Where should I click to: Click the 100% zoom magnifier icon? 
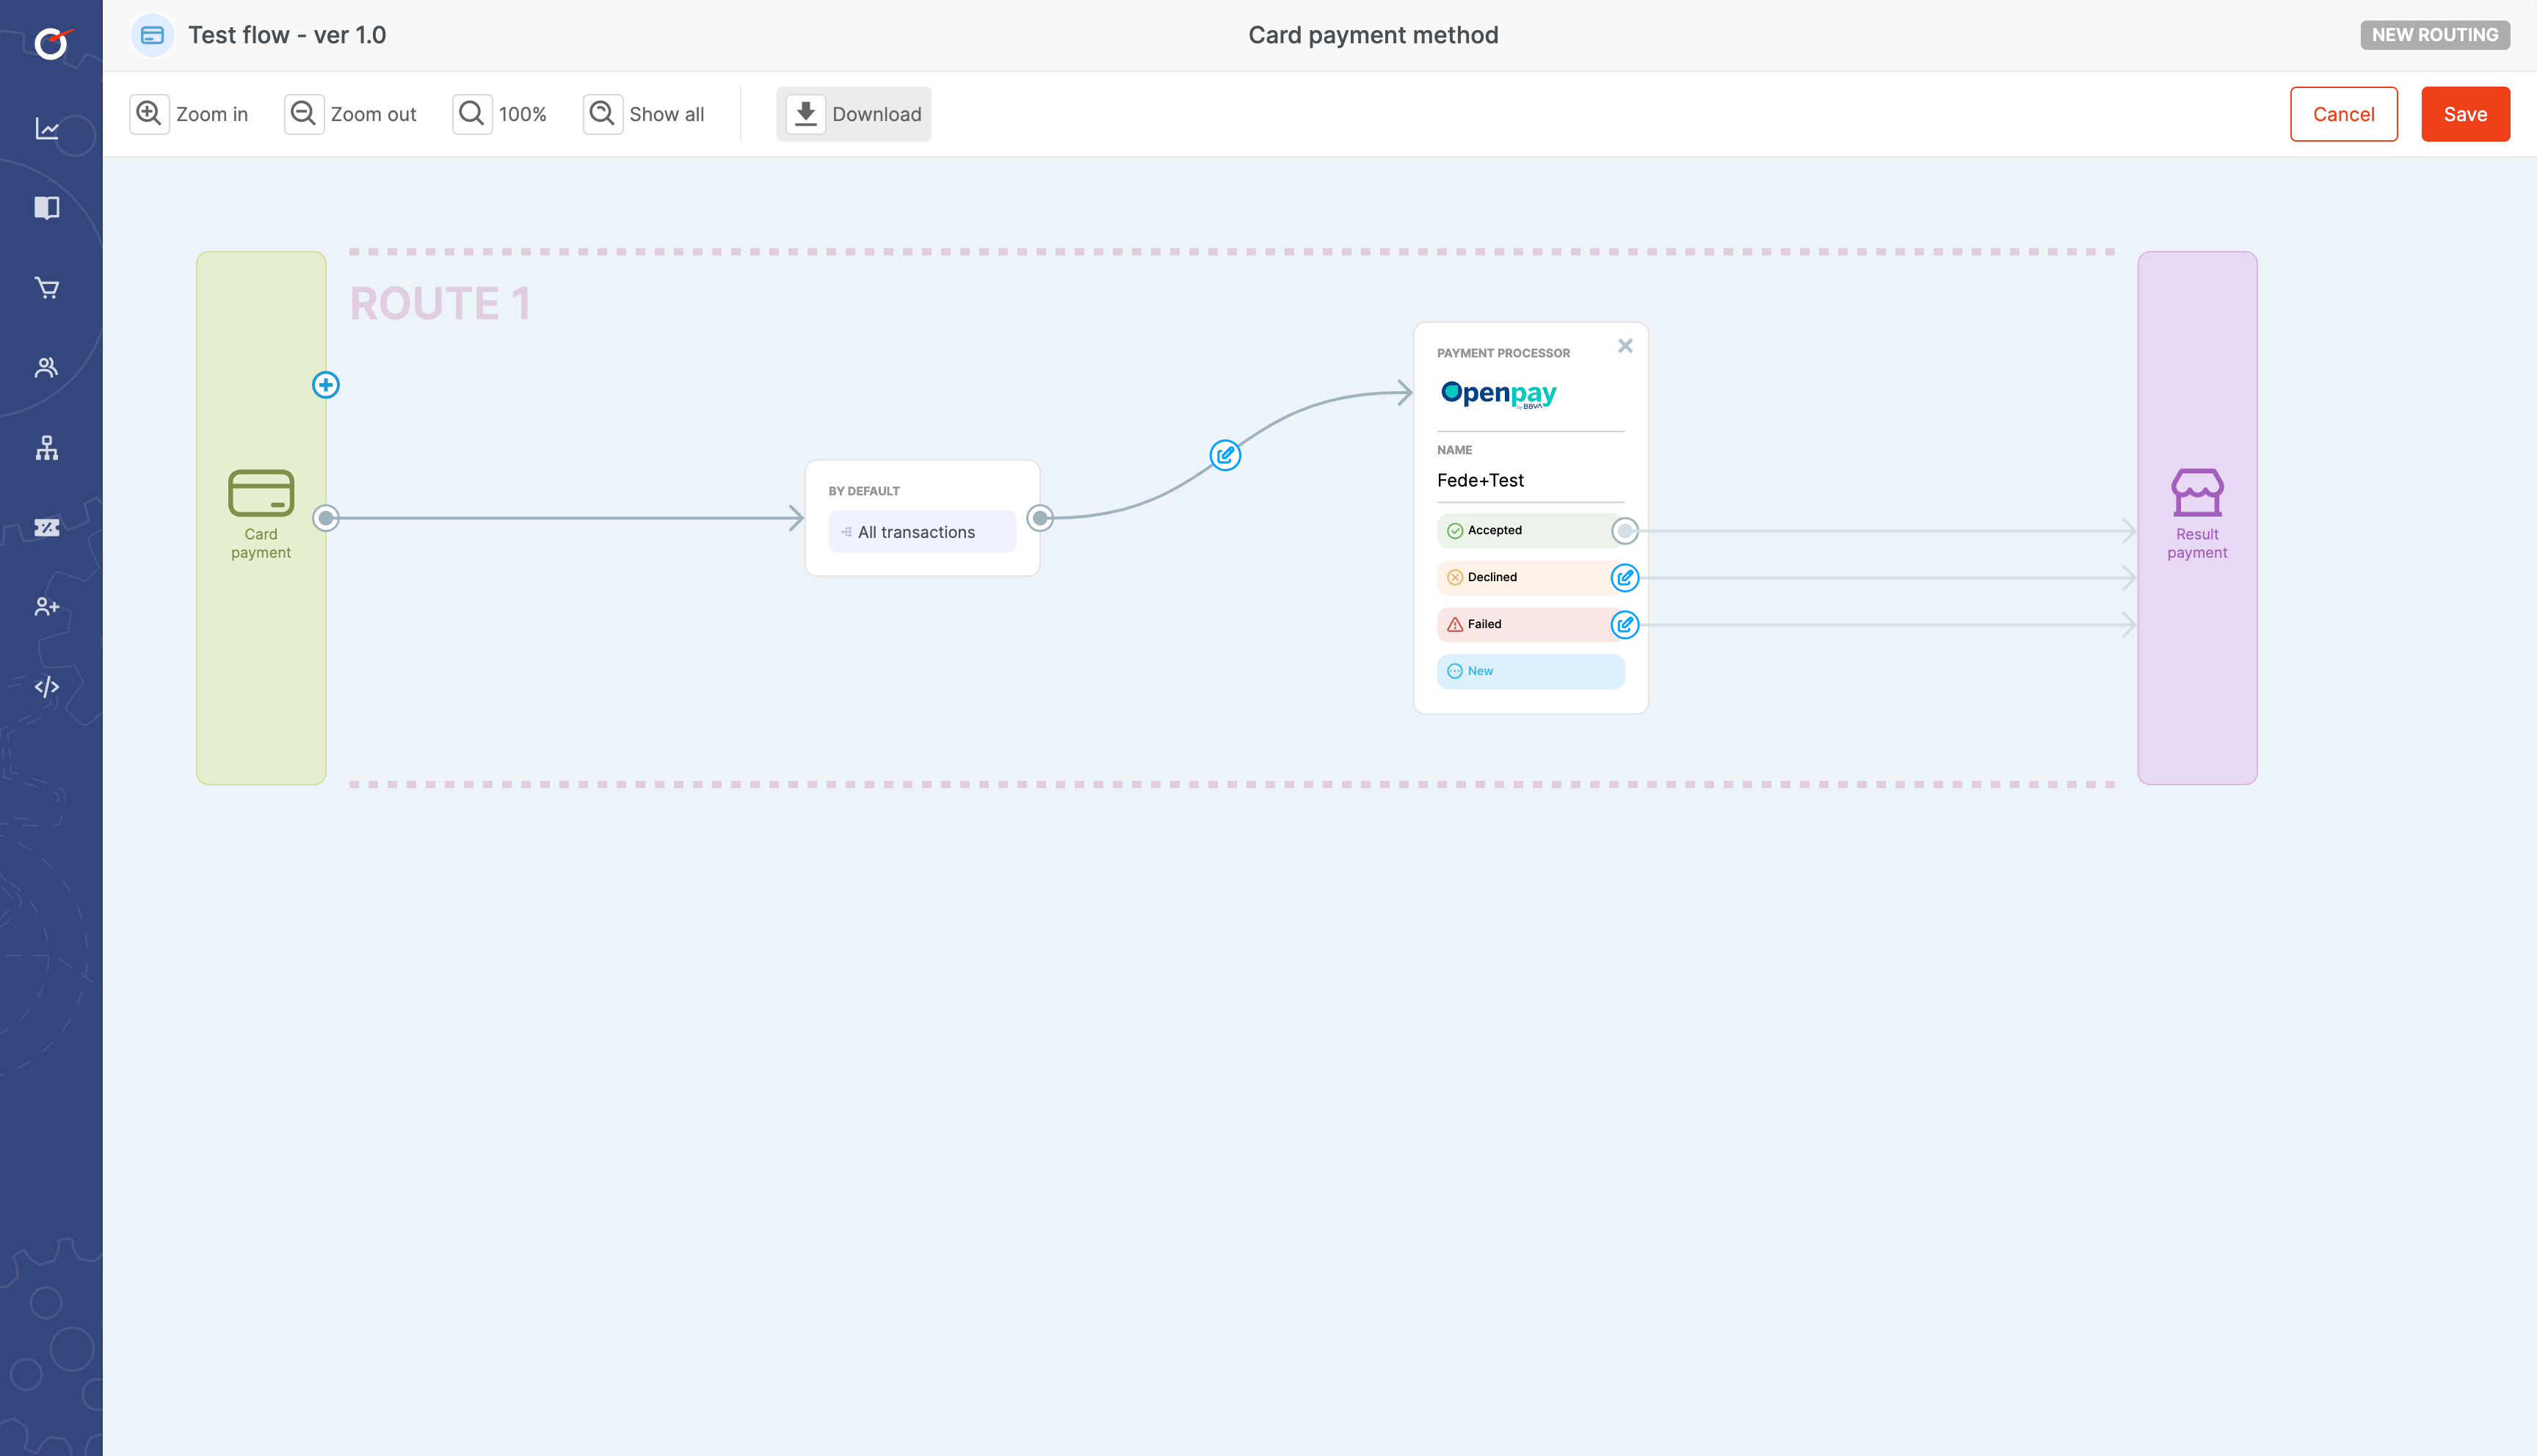click(x=472, y=113)
